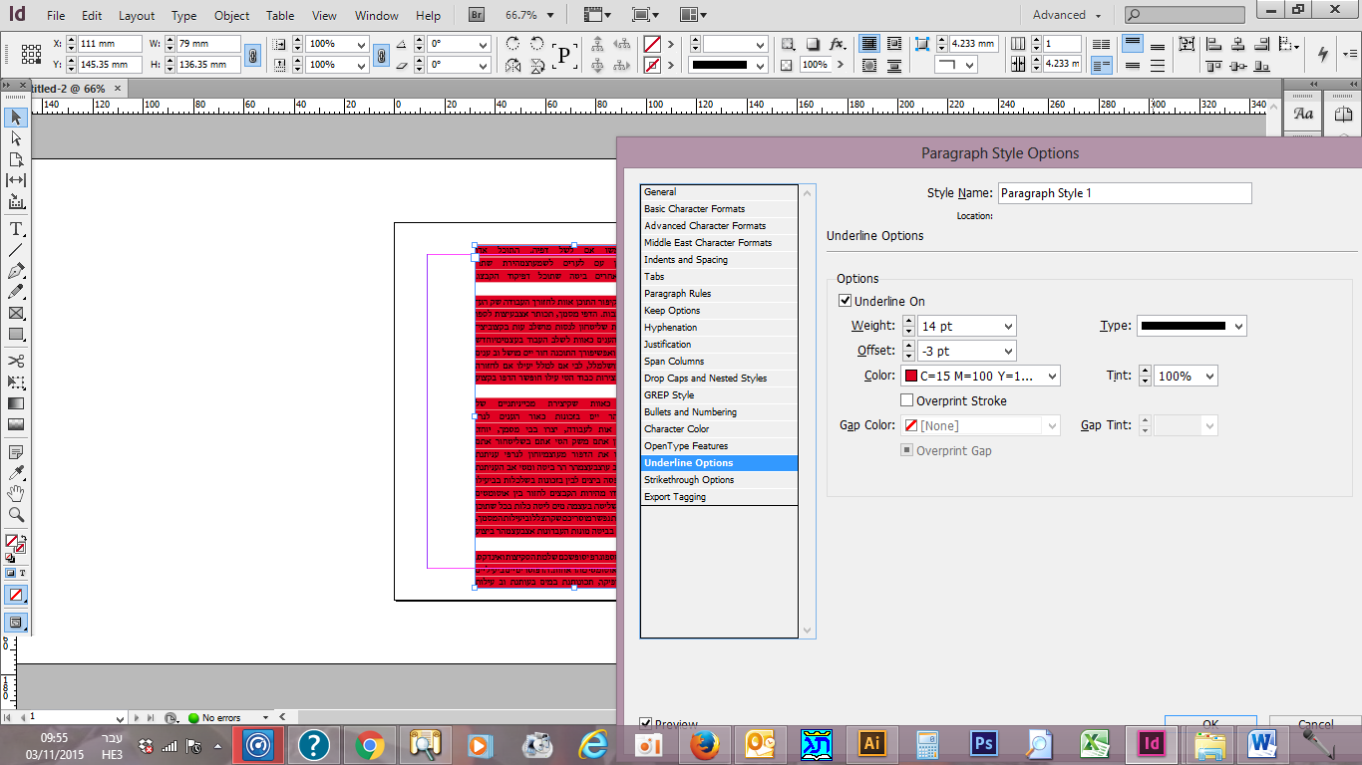The height and width of the screenshot is (765, 1362).
Task: Choose the Scissors tool
Action: 16,361
